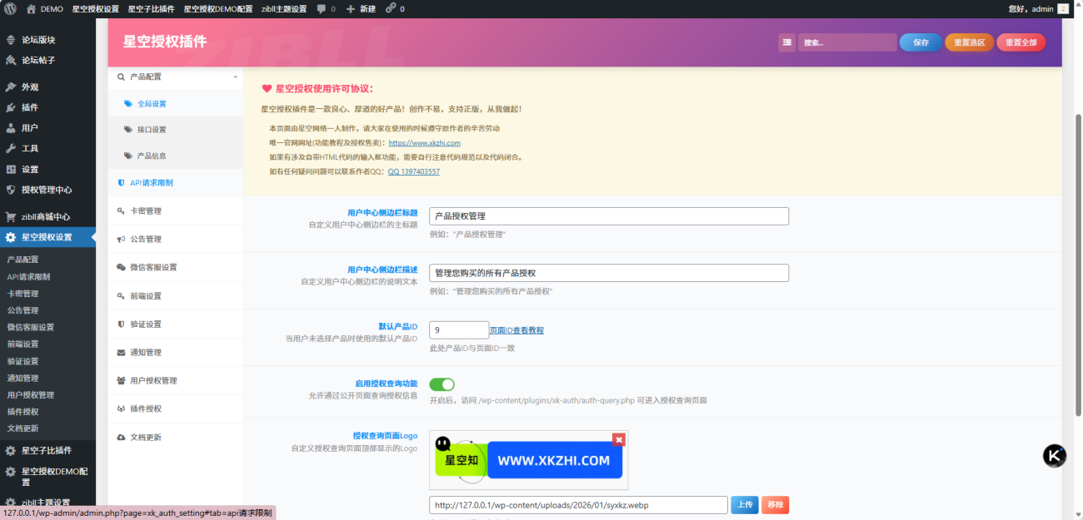
Task: Click the comments bubble icon in admin bar
Action: (x=322, y=8)
